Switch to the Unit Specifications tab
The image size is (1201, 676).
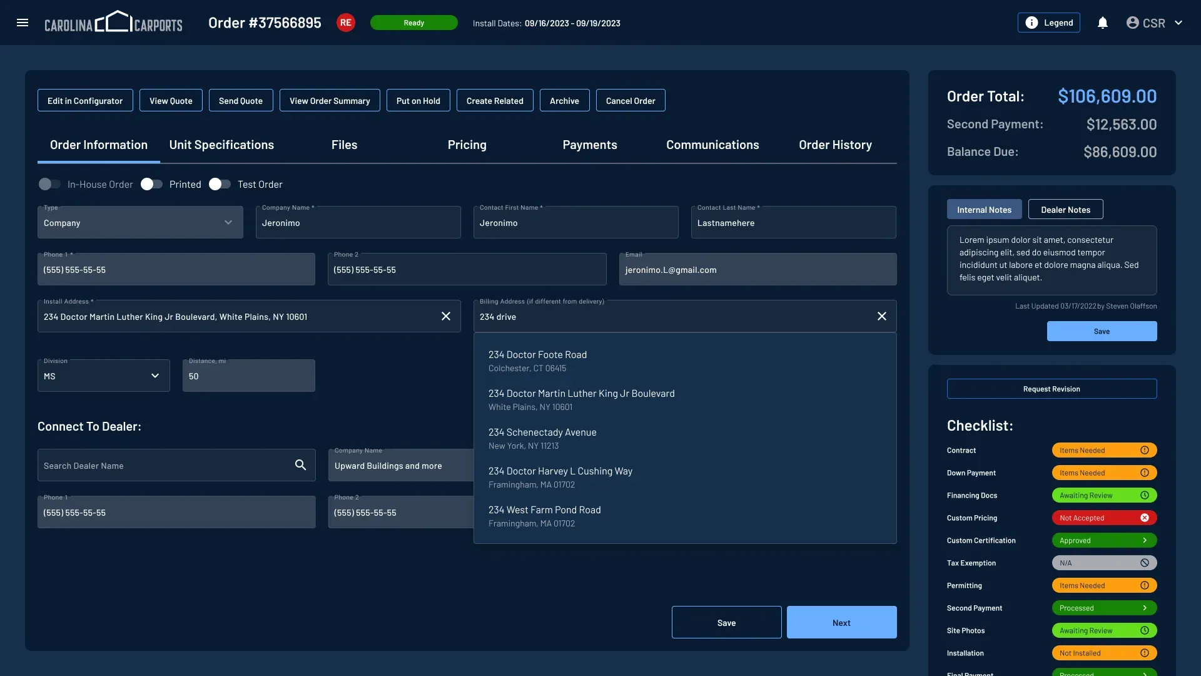point(221,145)
